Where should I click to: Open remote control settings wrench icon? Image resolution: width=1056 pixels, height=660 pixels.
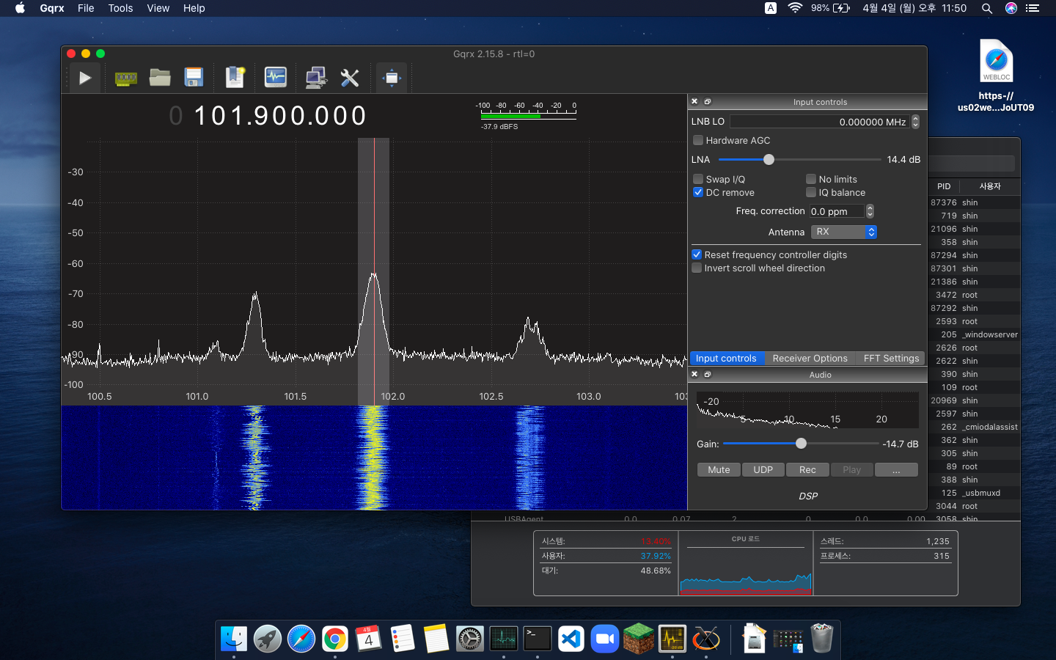click(350, 78)
